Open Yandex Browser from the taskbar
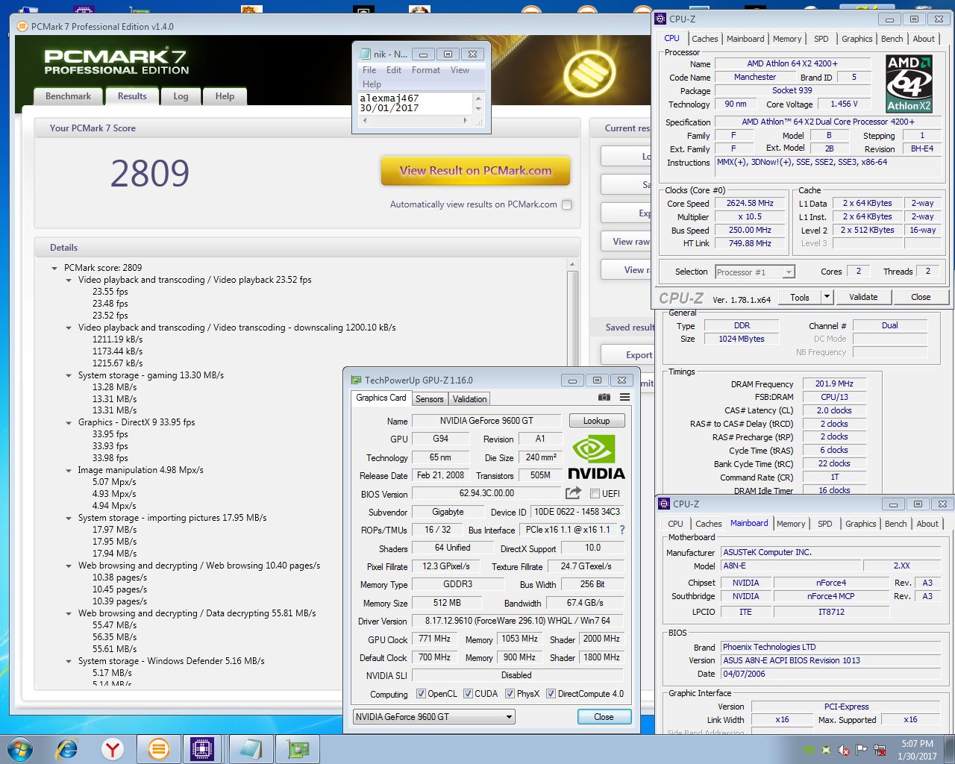The height and width of the screenshot is (764, 955). [113, 748]
